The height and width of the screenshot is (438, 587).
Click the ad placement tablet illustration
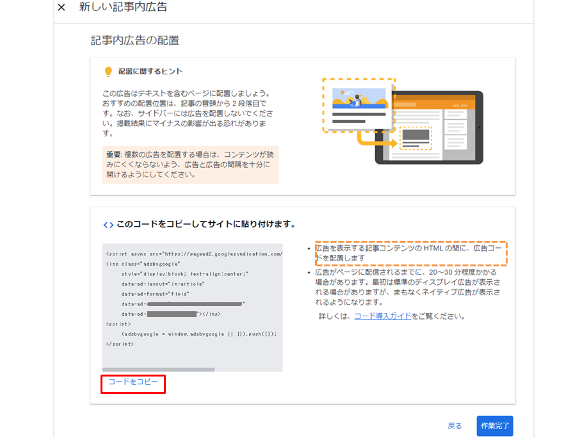(403, 122)
